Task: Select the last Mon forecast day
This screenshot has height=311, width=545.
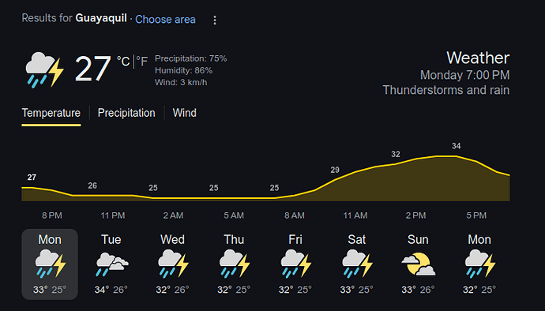Action: pos(479,264)
